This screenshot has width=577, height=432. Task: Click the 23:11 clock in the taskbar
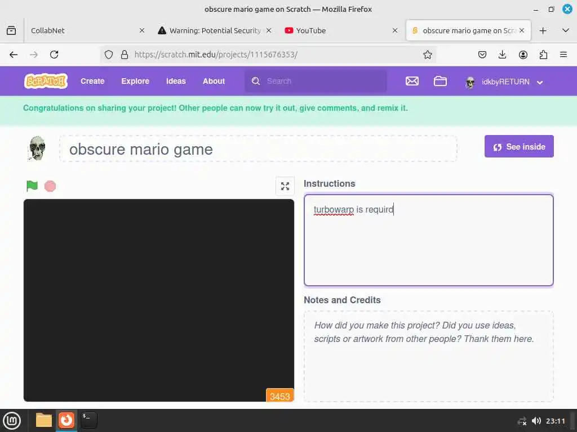click(555, 421)
